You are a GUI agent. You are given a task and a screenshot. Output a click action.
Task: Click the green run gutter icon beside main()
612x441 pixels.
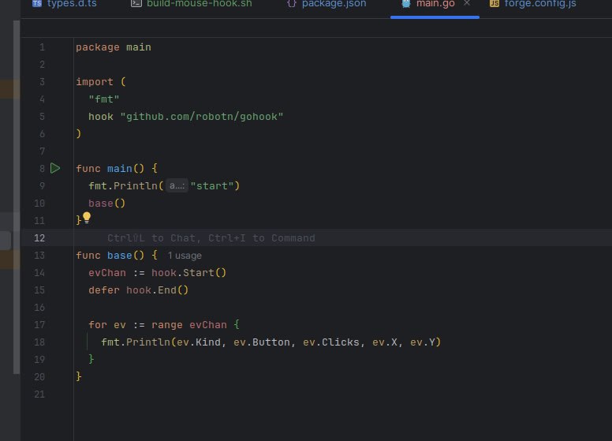(x=55, y=168)
